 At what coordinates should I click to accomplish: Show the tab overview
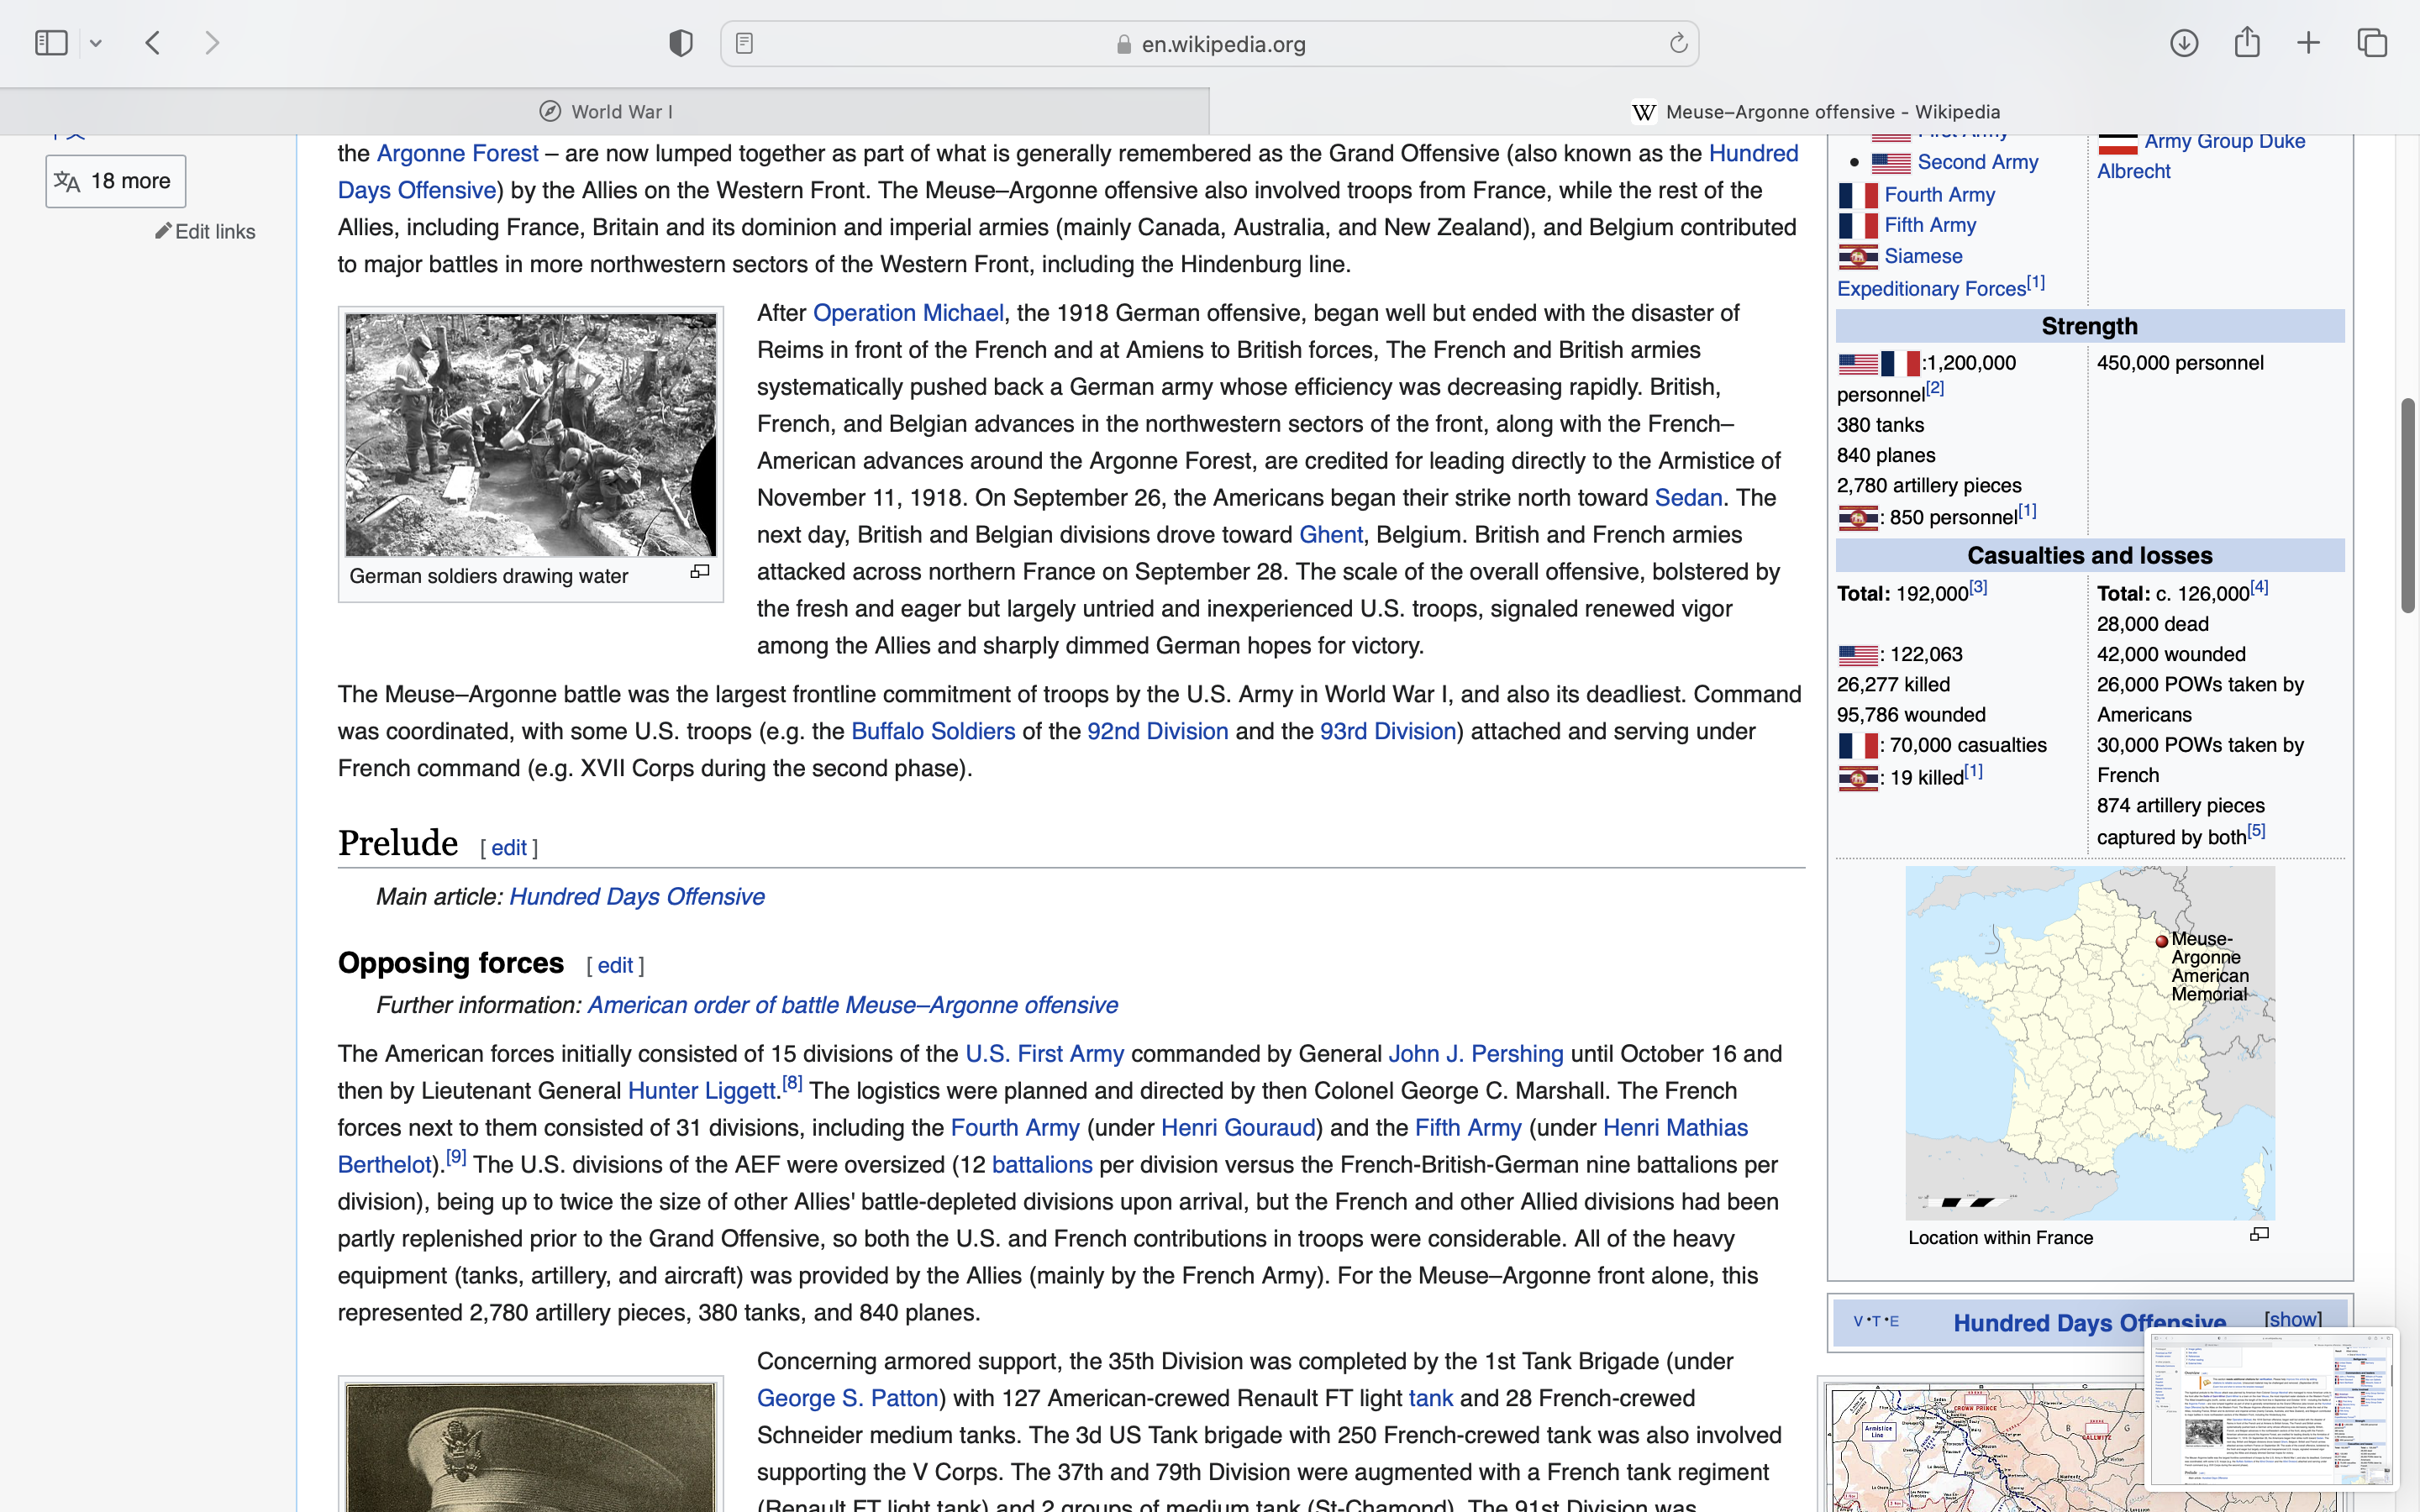2372,43
